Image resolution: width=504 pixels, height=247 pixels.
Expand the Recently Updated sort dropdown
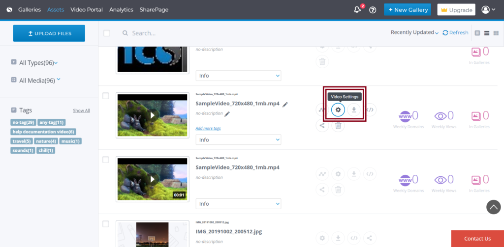[414, 33]
